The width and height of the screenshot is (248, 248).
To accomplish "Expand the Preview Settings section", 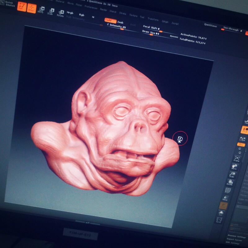I will coord(237,236).
